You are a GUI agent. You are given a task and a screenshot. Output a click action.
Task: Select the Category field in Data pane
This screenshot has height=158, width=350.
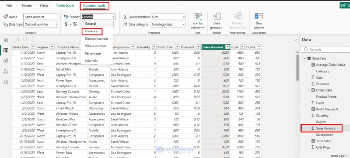pyautogui.click(x=322, y=71)
